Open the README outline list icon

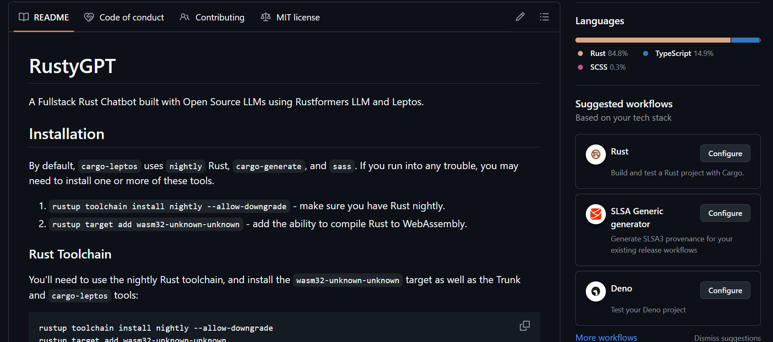(544, 17)
